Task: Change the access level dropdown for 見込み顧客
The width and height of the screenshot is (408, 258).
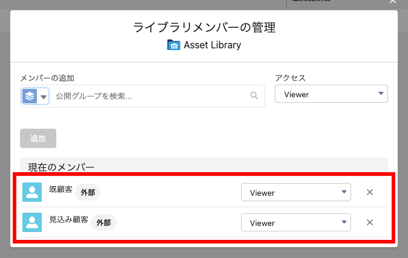Action: (x=295, y=222)
